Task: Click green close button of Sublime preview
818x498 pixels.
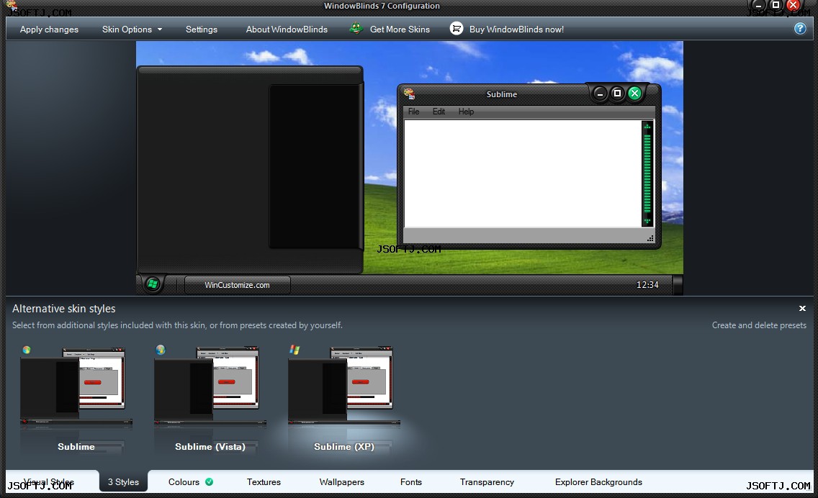Action: [x=634, y=94]
